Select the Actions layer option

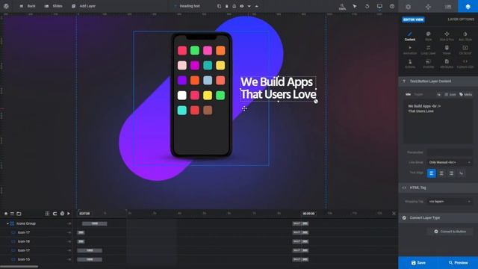pyautogui.click(x=410, y=64)
